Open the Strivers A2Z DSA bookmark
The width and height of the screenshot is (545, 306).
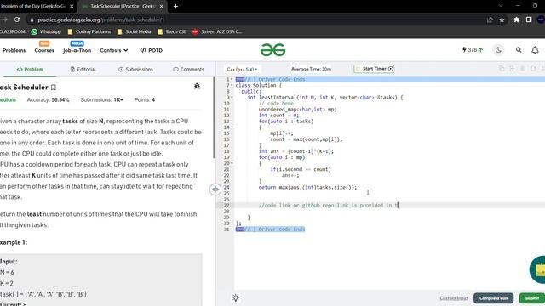pos(217,31)
